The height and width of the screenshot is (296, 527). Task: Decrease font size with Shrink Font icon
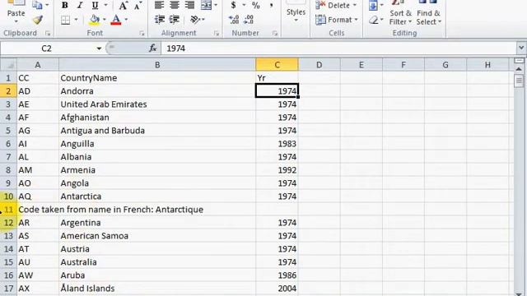[x=138, y=6]
